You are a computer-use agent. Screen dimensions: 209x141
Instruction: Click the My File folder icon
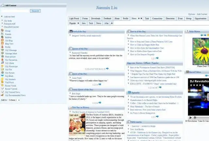[2, 69]
